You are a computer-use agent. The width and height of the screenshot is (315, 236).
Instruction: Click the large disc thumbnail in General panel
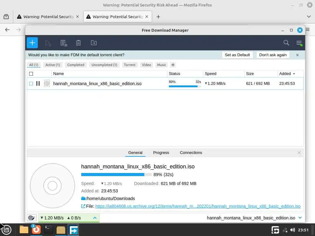click(52, 186)
